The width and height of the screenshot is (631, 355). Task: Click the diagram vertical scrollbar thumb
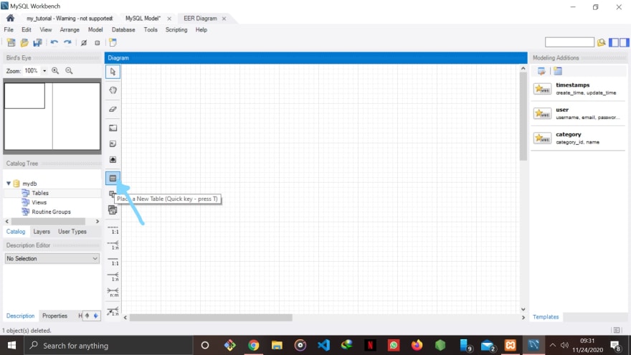click(x=523, y=116)
